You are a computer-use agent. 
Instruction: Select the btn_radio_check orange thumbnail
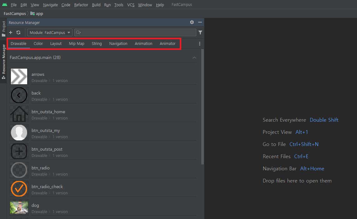[x=19, y=189]
